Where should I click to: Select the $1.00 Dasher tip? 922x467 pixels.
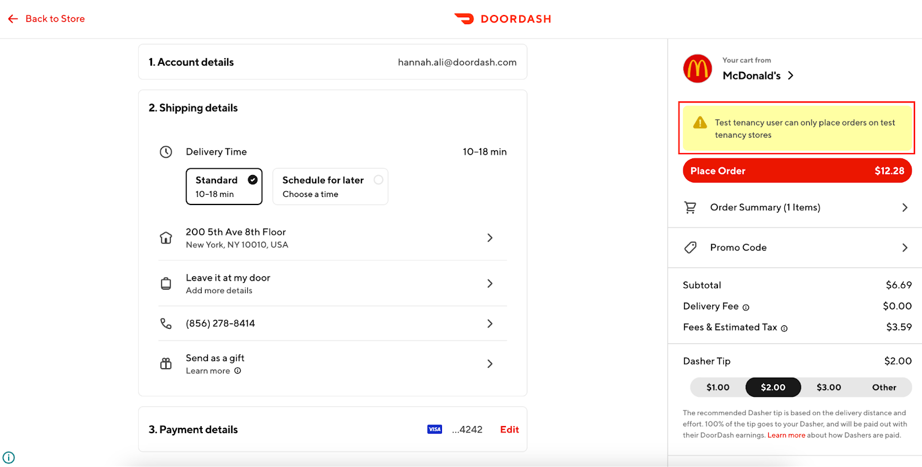717,388
